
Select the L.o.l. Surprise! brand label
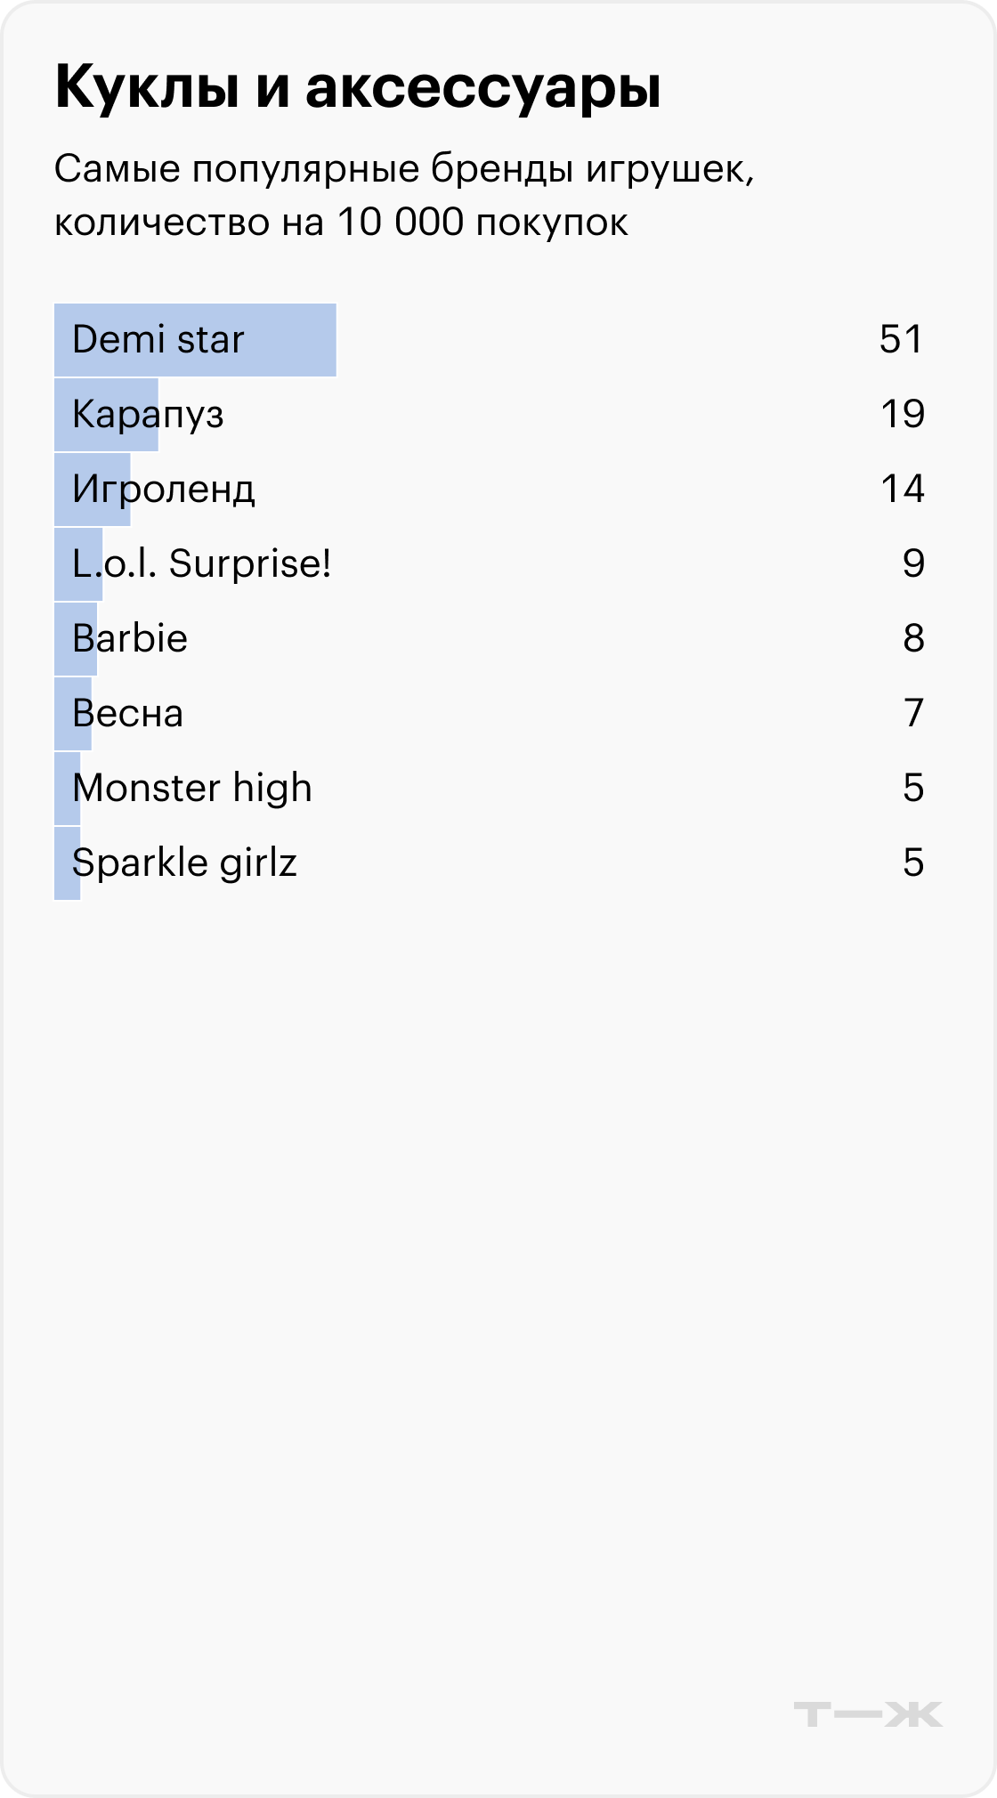(x=202, y=564)
